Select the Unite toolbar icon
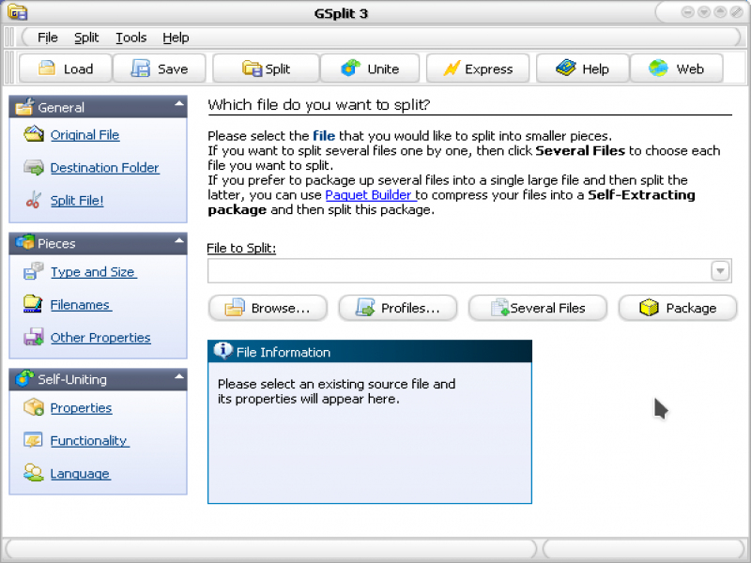 click(351, 68)
